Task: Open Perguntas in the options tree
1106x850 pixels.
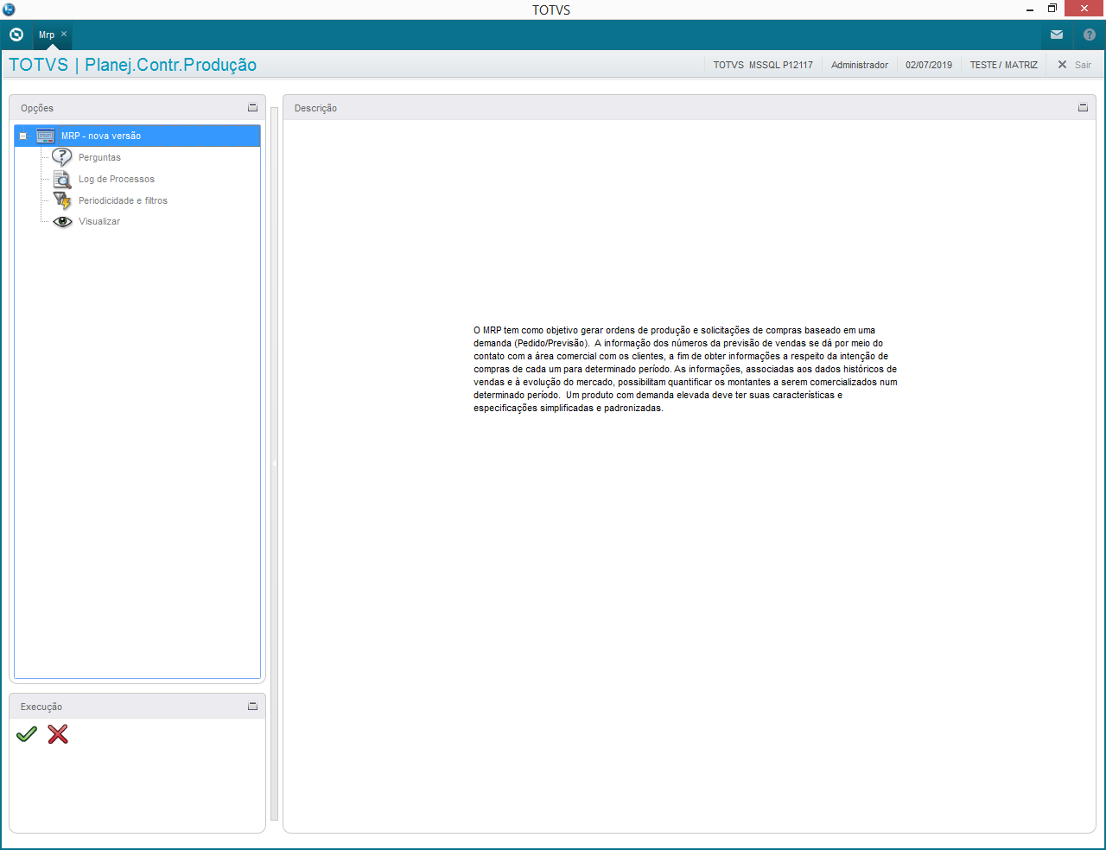Action: pos(99,157)
